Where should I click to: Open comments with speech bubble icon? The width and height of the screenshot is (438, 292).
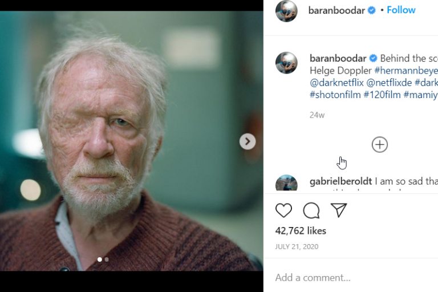311,210
